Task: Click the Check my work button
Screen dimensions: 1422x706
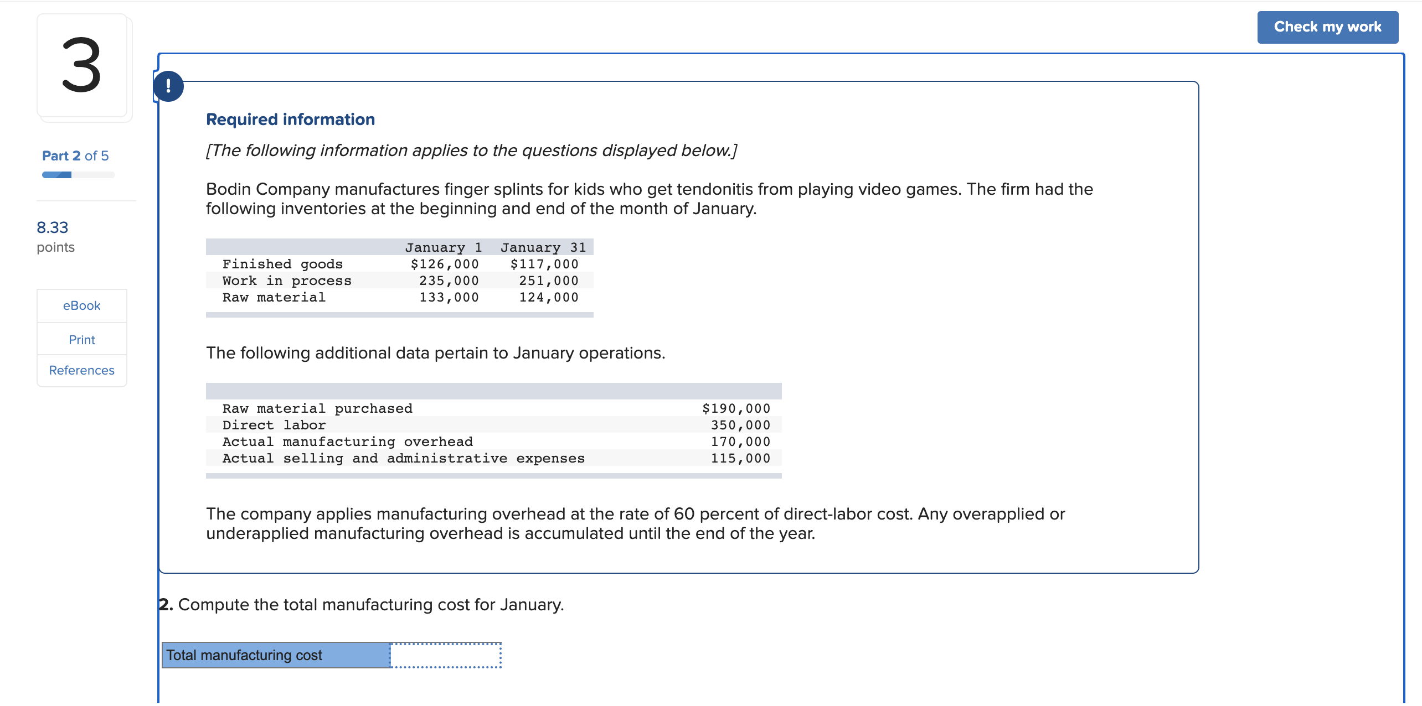Action: 1327,27
